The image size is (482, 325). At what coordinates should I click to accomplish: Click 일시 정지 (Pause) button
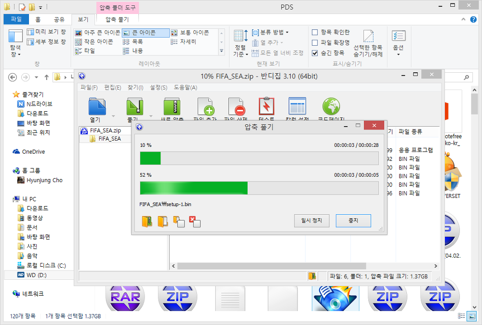[x=312, y=221]
